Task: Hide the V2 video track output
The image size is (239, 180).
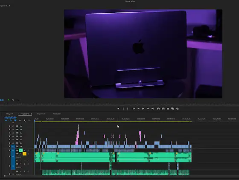Action: click(x=21, y=143)
